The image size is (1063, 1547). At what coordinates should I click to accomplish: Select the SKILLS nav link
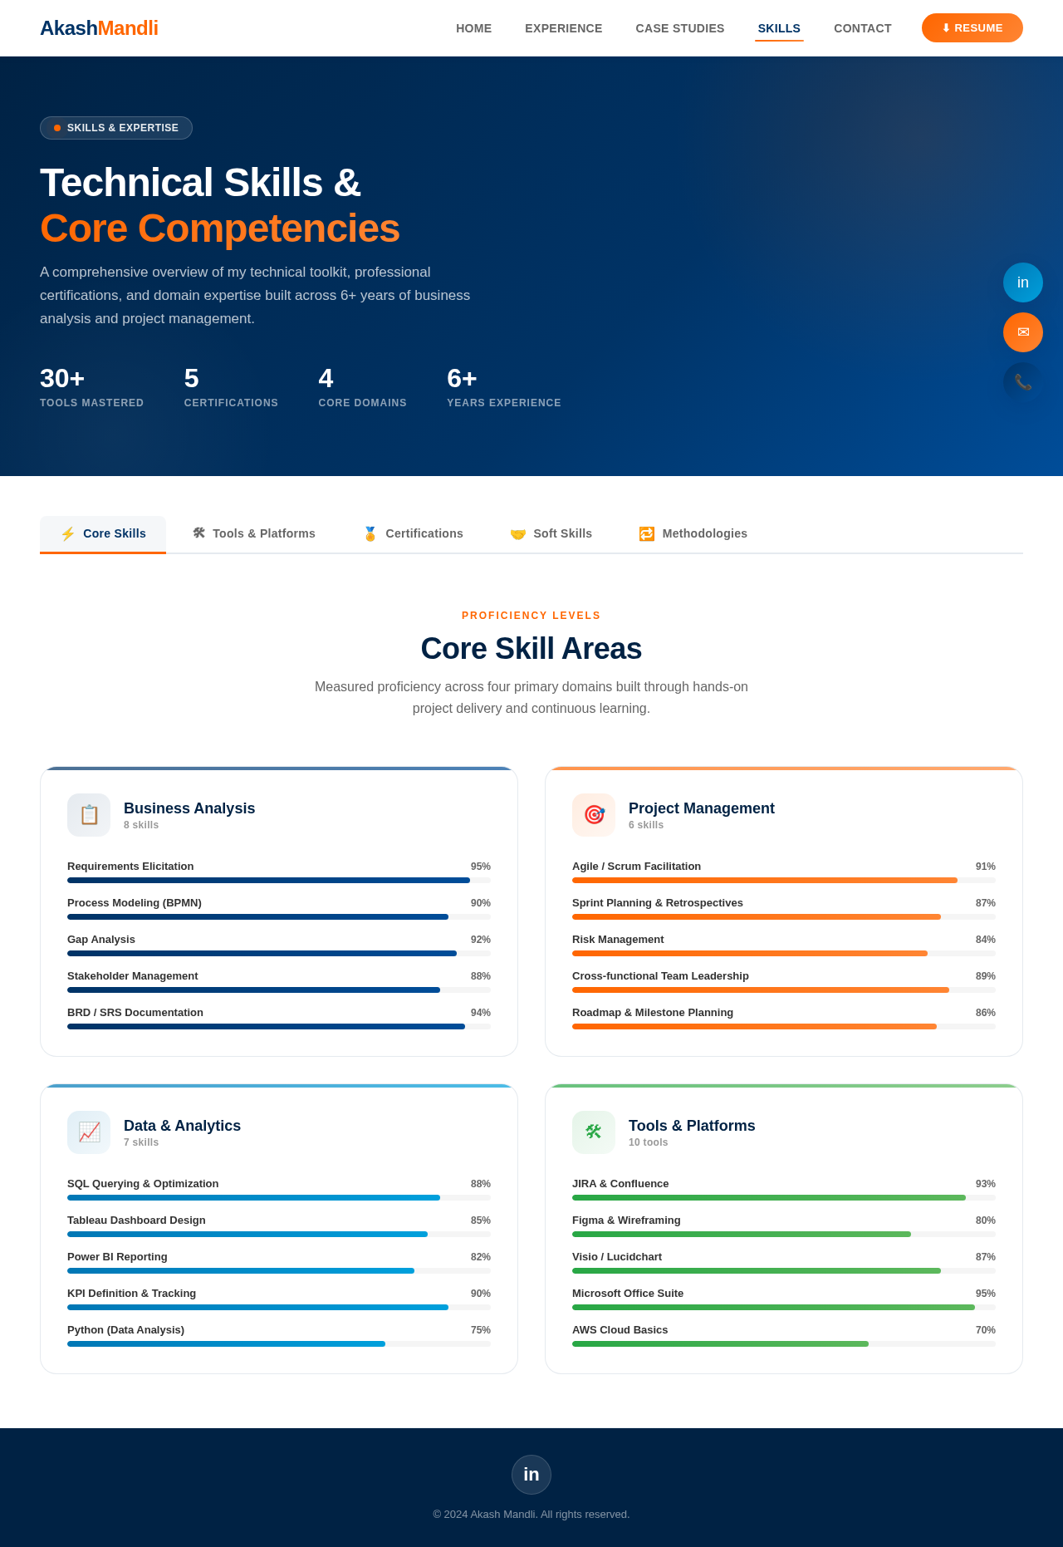(779, 28)
